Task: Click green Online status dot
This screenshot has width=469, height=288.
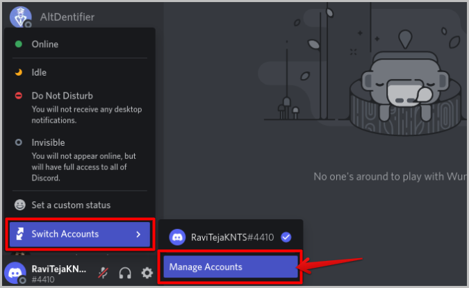Action: tap(19, 44)
